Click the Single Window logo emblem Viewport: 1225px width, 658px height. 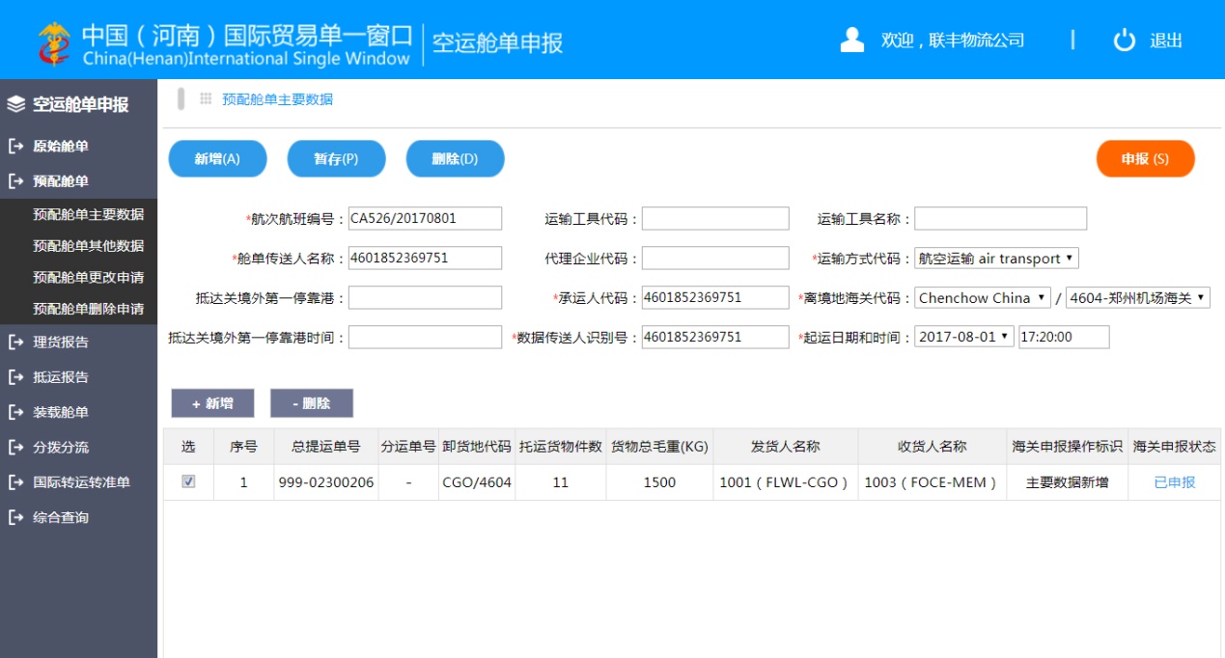click(x=54, y=41)
